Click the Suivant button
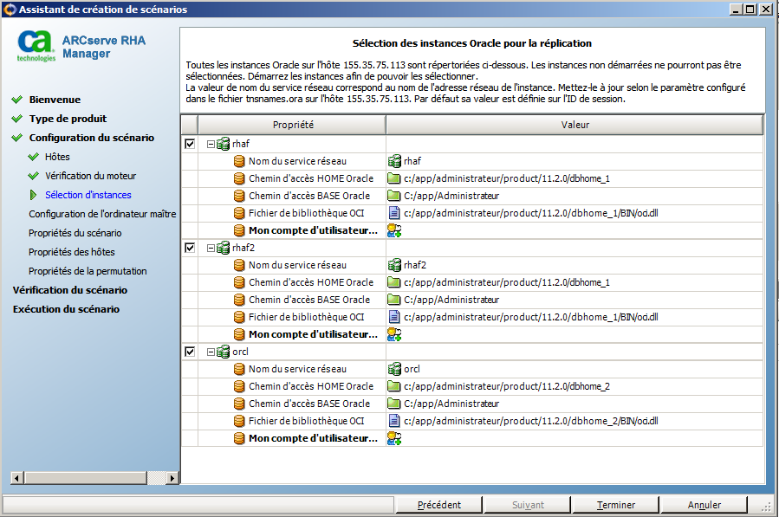This screenshot has height=517, width=779. coord(528,505)
